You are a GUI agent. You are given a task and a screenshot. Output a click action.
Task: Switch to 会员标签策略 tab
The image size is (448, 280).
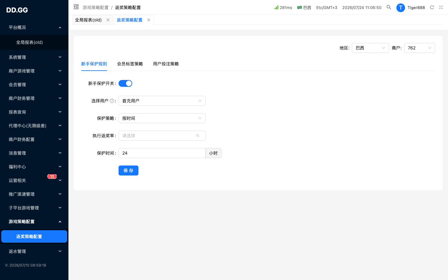[x=130, y=64]
